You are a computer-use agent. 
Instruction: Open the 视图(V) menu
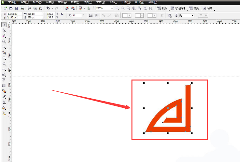(x=37, y=2)
